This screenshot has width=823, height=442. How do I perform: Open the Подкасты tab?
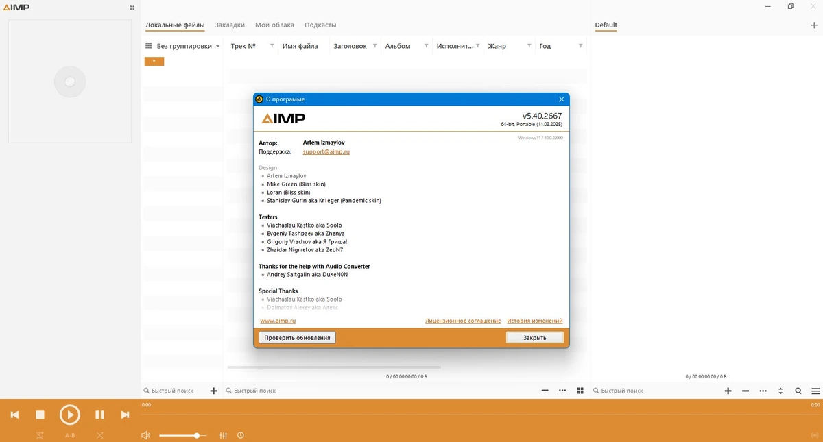[320, 25]
